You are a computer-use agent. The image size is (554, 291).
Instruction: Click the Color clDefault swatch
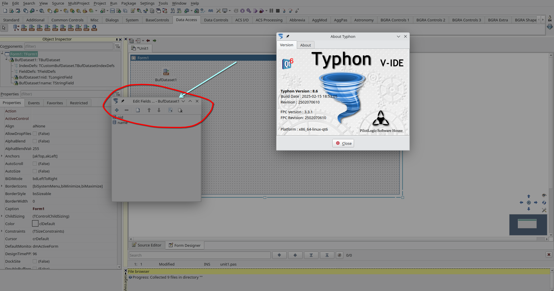[35, 224]
